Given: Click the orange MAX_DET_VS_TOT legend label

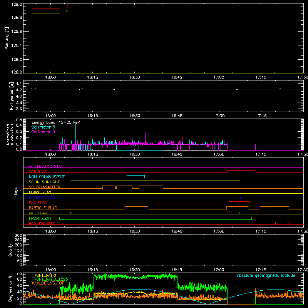Looking at the screenshot, I should (48, 283).
